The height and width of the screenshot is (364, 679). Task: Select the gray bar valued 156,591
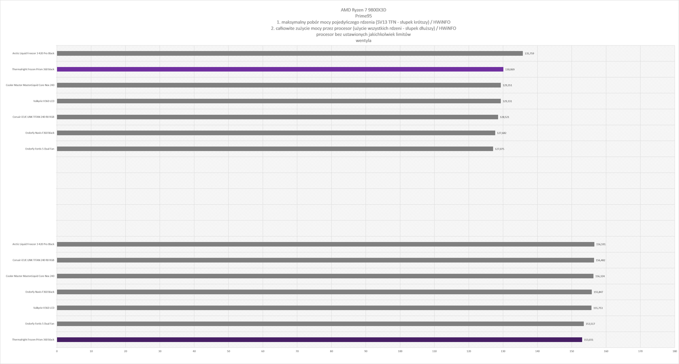point(325,244)
